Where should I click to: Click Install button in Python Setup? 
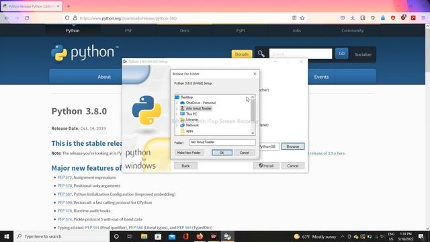coord(266,166)
